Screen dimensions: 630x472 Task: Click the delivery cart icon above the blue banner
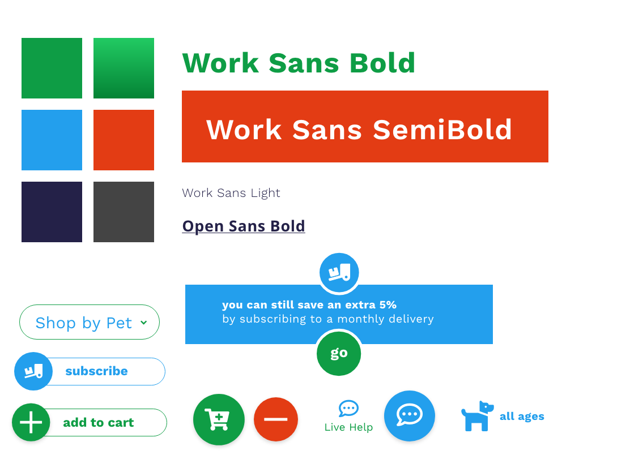[x=339, y=273]
